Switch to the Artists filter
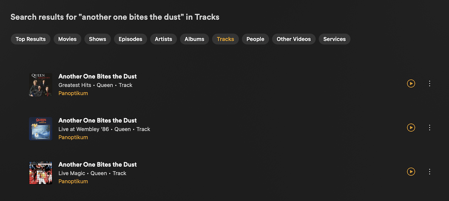The height and width of the screenshot is (201, 449). click(163, 39)
